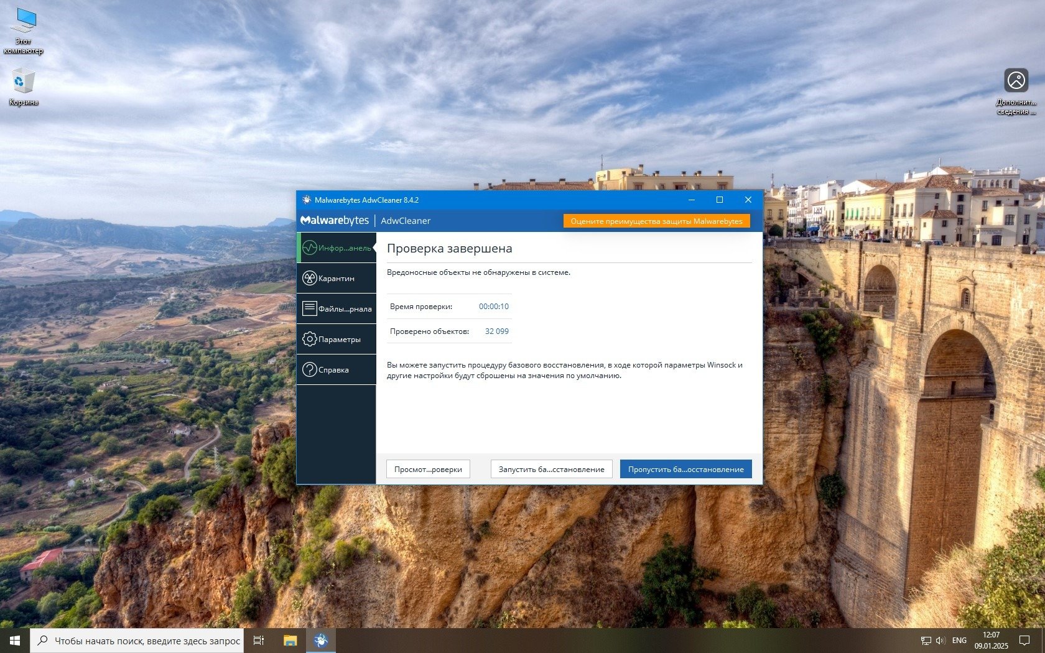Screen dimensions: 1045x653
Task: Click the Время проверки label
Action: [421, 306]
